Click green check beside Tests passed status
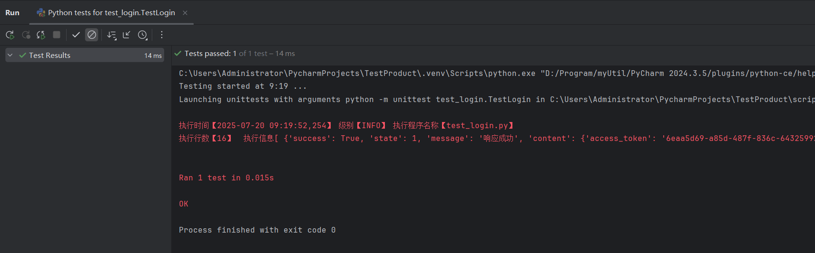Image resolution: width=815 pixels, height=253 pixels. [x=178, y=54]
